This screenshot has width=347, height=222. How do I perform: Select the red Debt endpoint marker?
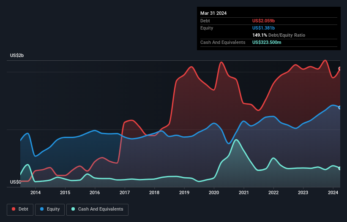point(340,69)
